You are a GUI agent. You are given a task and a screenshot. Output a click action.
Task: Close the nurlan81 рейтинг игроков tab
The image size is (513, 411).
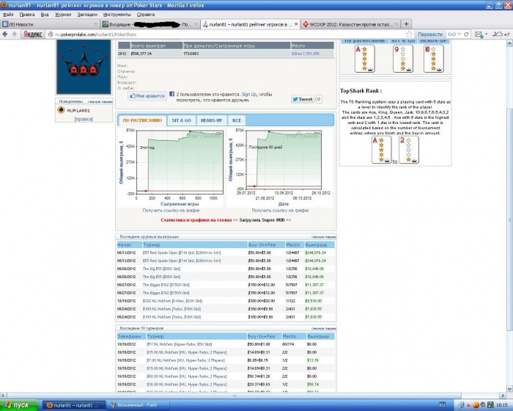[296, 24]
